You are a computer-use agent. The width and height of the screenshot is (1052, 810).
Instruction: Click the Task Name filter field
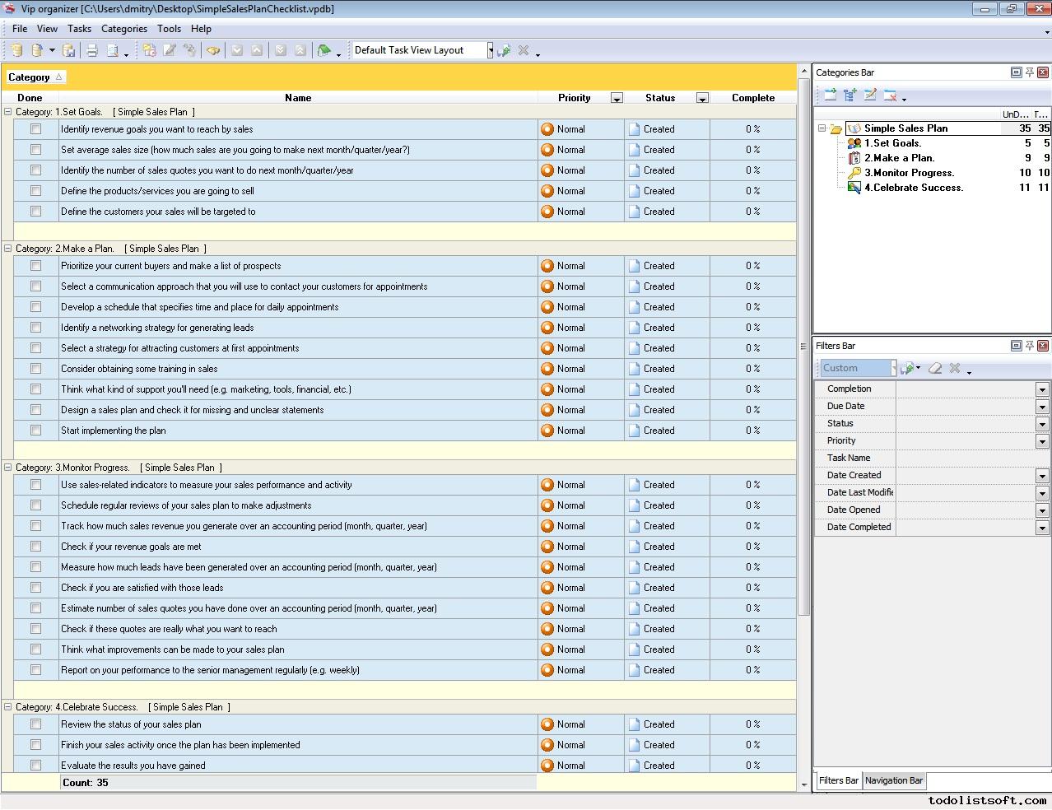[x=971, y=459]
